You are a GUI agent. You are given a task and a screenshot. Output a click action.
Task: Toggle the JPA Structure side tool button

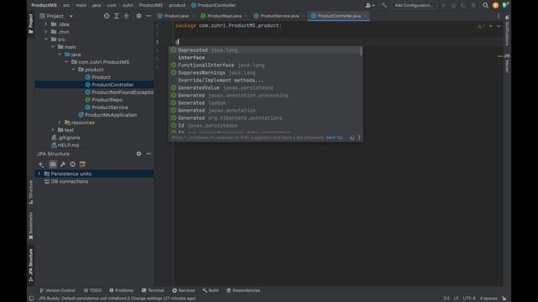coord(31,265)
